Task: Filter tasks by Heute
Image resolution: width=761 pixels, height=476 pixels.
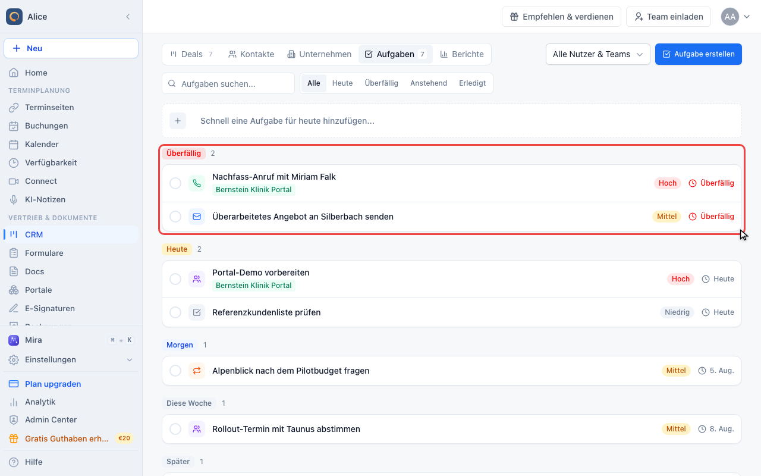Action: click(342, 83)
